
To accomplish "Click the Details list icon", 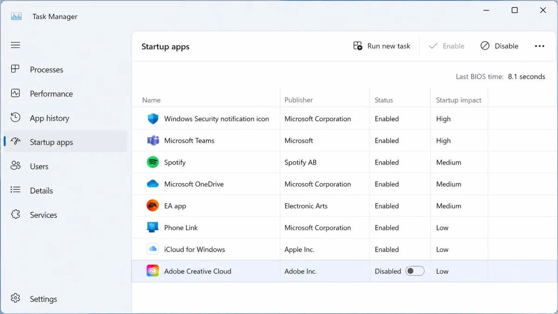I will [15, 190].
